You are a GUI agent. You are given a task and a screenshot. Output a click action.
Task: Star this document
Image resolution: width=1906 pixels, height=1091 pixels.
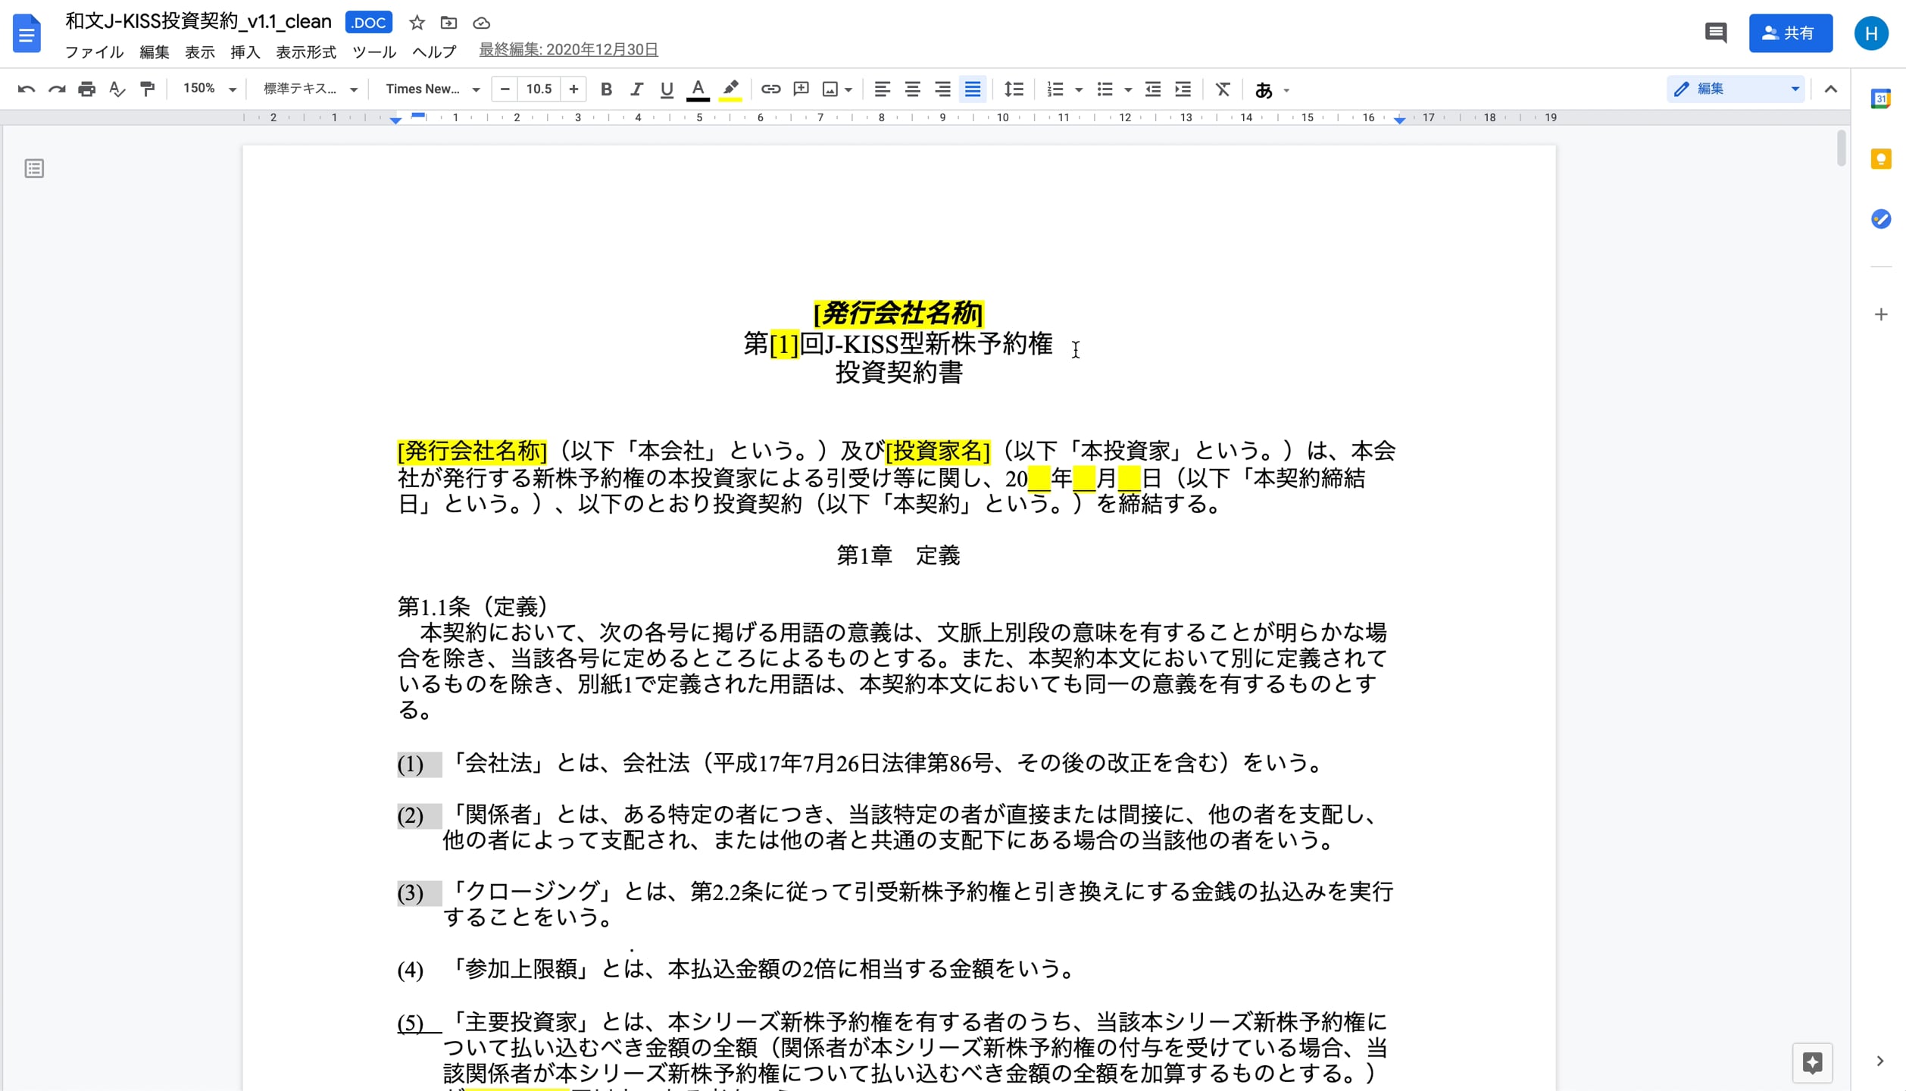tap(417, 23)
